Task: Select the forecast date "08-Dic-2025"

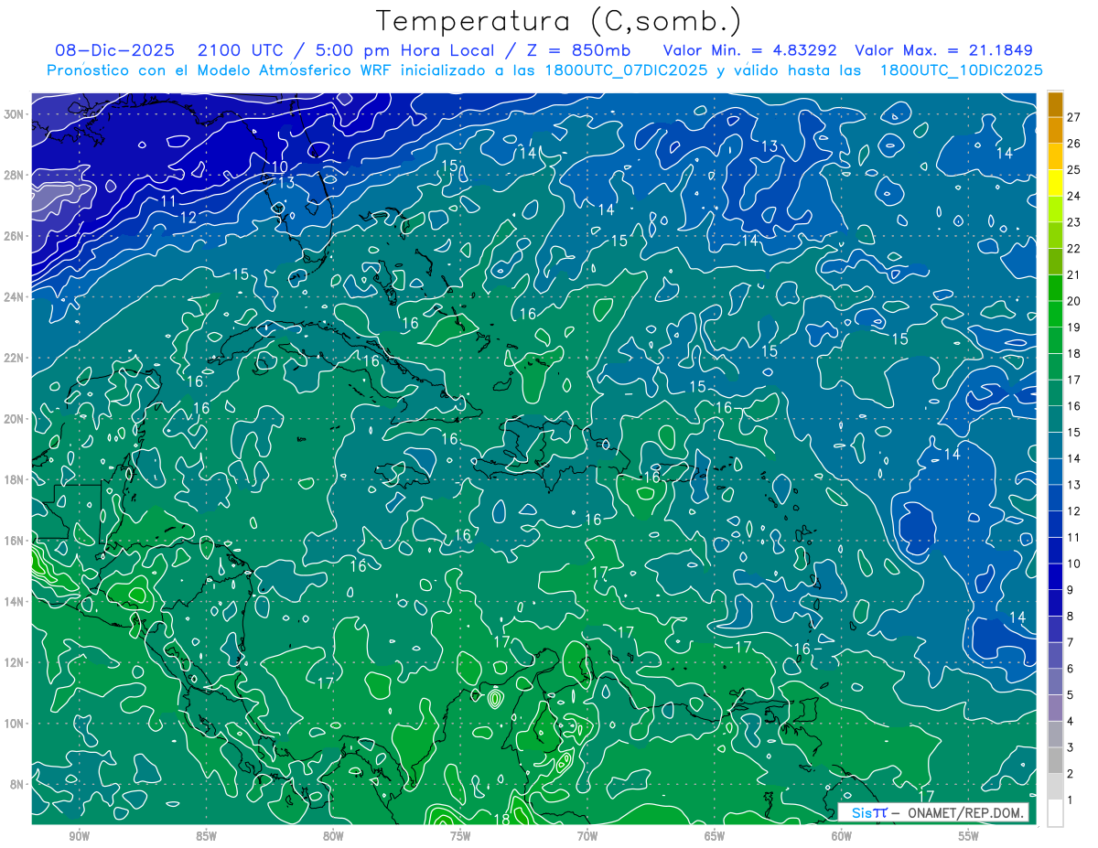Action: point(117,50)
